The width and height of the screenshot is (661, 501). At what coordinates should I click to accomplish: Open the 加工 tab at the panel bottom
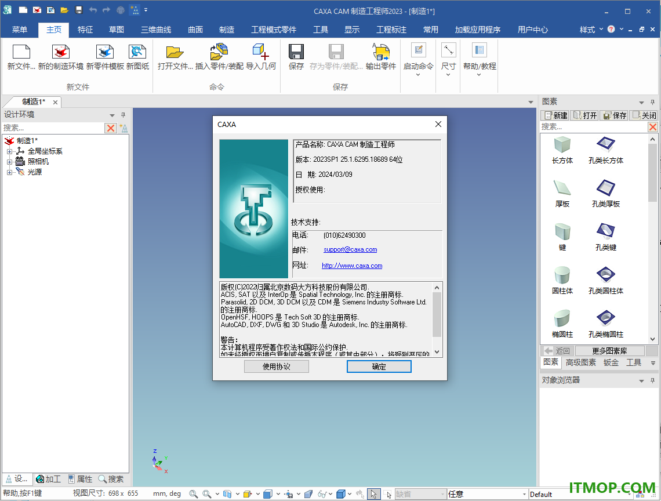click(x=49, y=479)
